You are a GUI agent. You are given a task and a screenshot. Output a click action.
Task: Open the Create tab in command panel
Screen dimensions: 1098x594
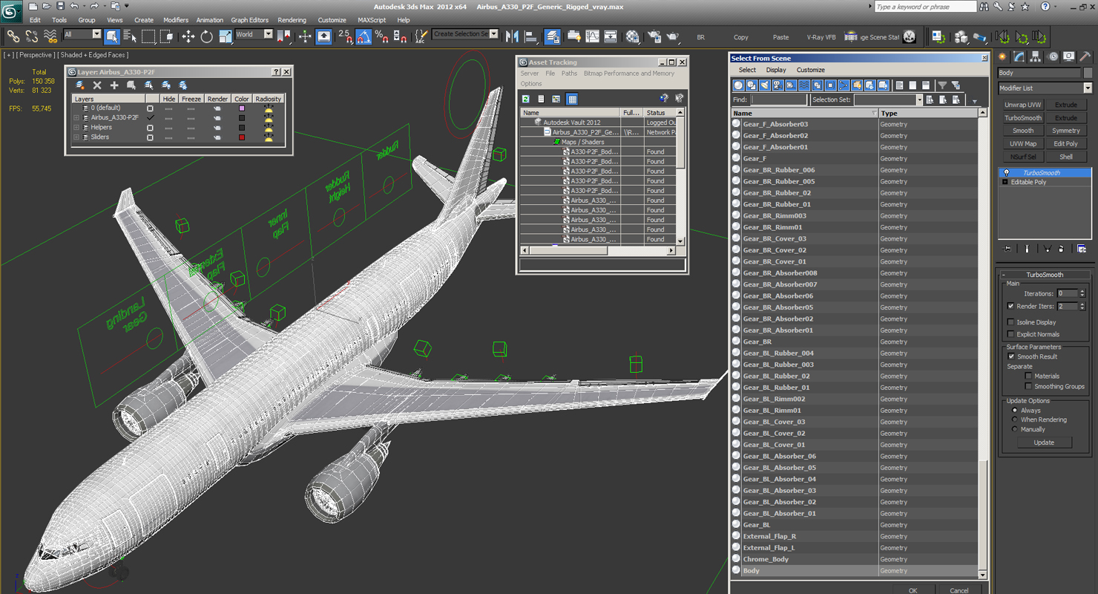point(1003,56)
